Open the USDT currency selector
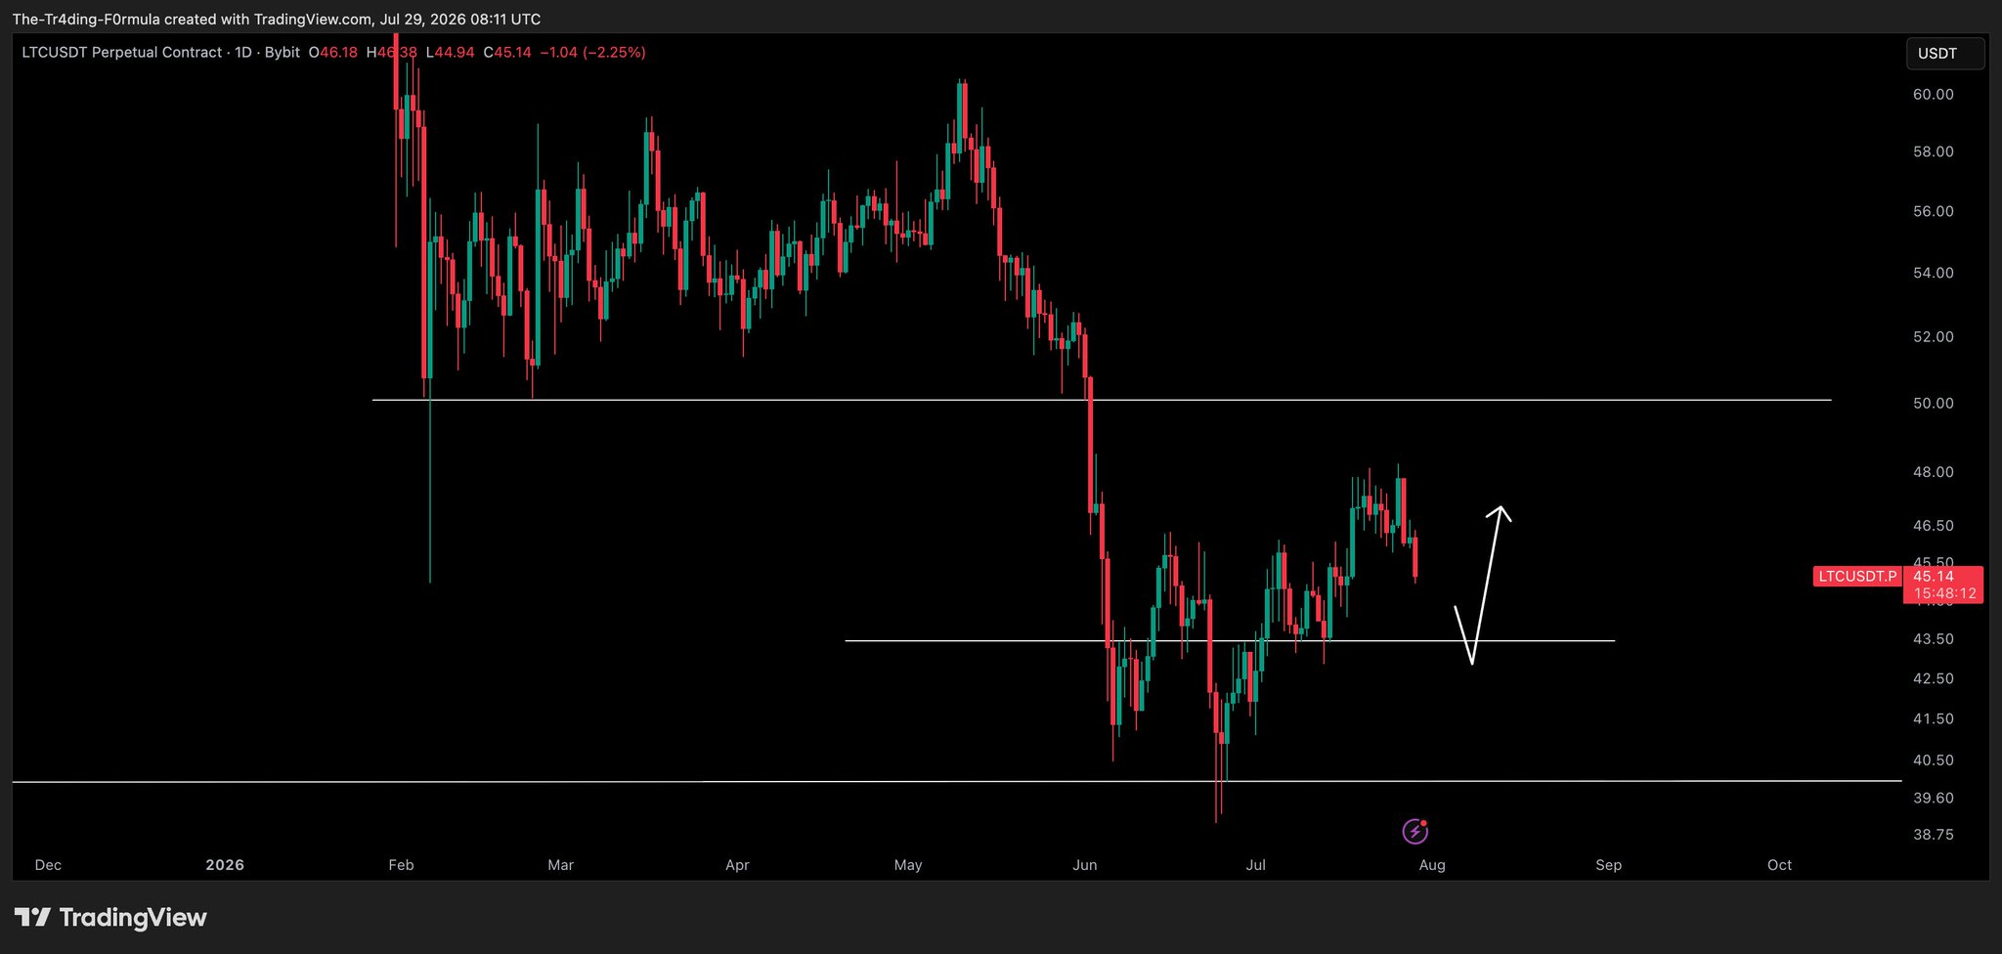This screenshot has width=2002, height=954. (1944, 54)
